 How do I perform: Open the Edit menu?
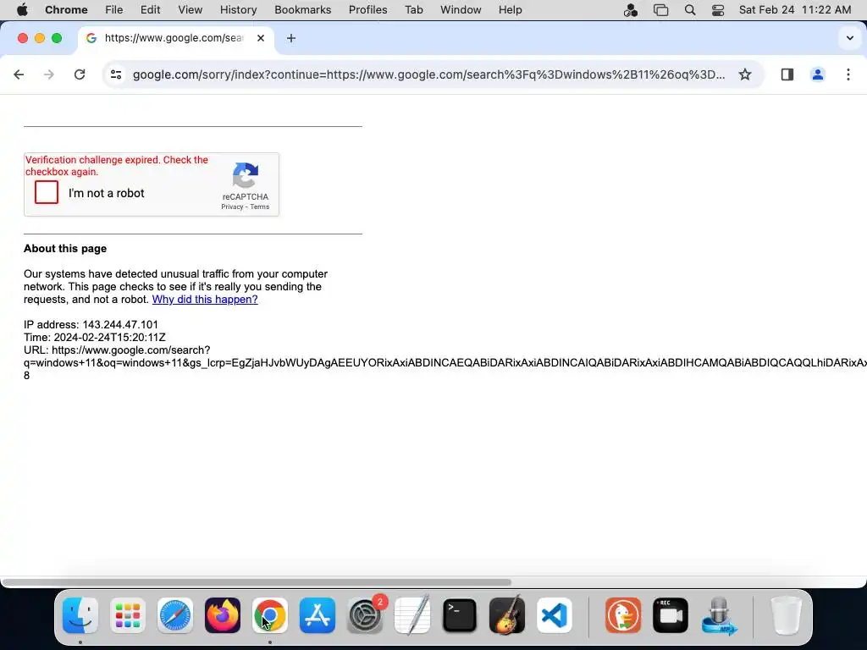coord(150,9)
